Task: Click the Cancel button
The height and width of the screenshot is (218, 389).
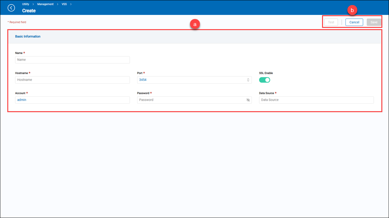Action: pyautogui.click(x=354, y=22)
